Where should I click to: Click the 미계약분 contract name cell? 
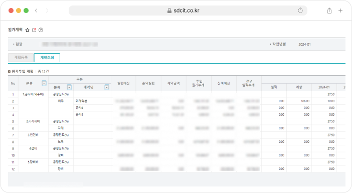point(92,101)
